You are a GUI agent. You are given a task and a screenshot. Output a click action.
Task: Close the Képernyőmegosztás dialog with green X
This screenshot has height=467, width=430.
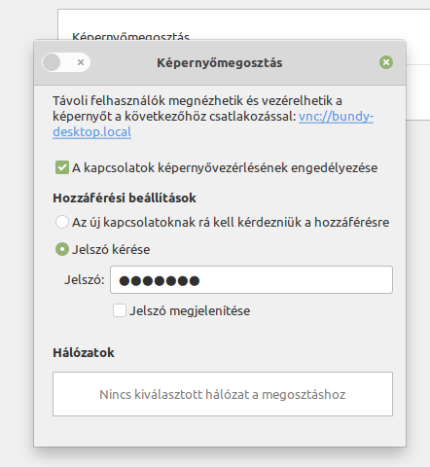tap(386, 62)
